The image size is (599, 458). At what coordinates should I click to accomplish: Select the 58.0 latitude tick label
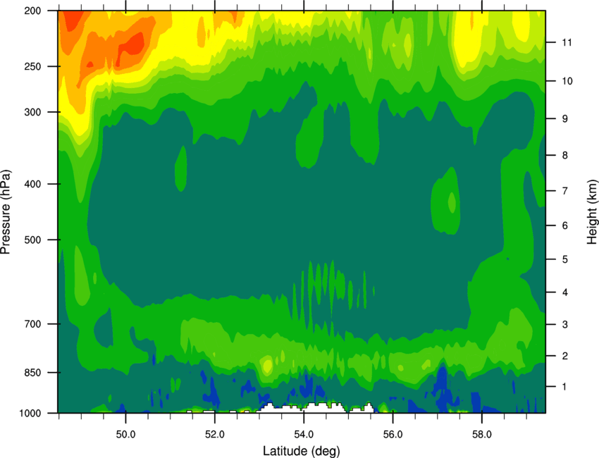482,435
